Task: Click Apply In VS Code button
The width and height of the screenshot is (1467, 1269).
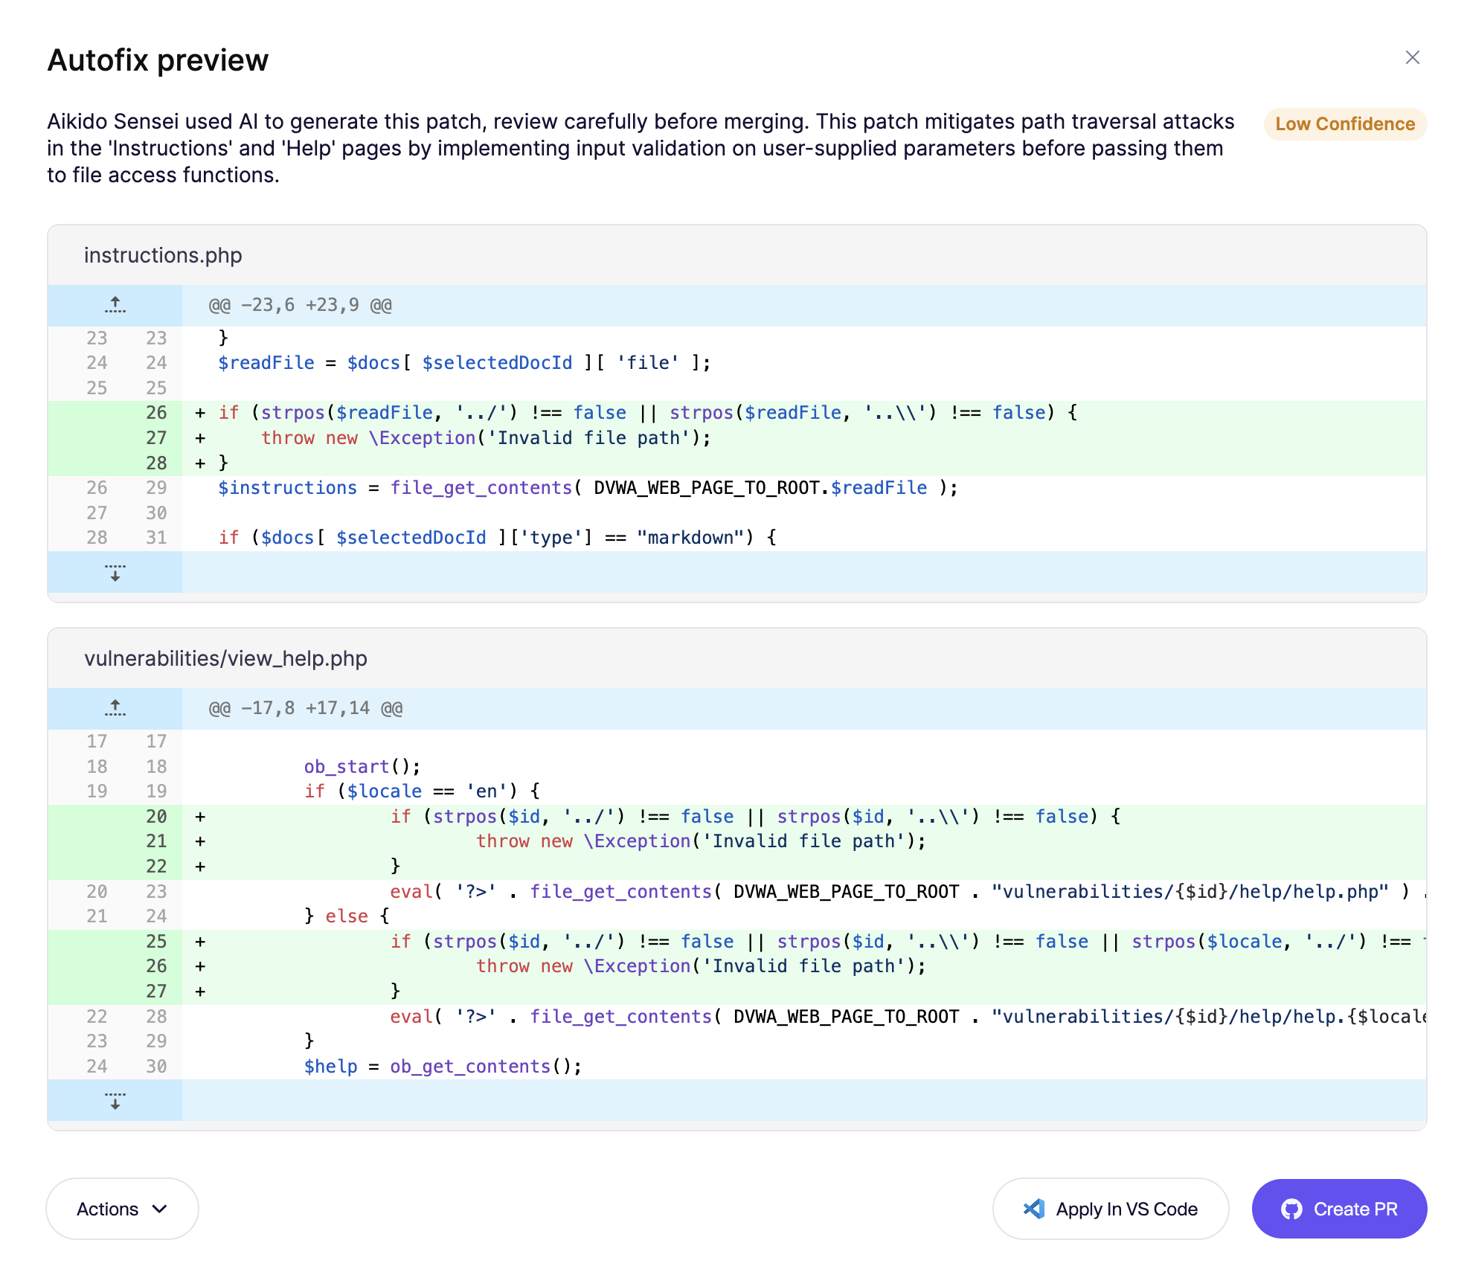Action: 1110,1209
